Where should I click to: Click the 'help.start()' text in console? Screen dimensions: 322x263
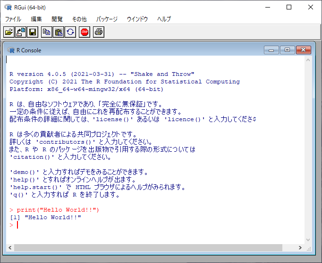[35, 187]
